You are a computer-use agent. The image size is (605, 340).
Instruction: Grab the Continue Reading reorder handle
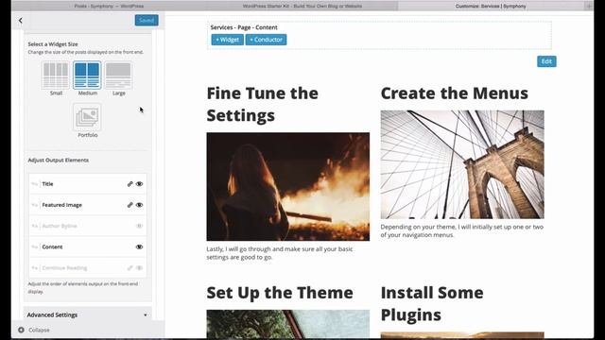click(35, 268)
